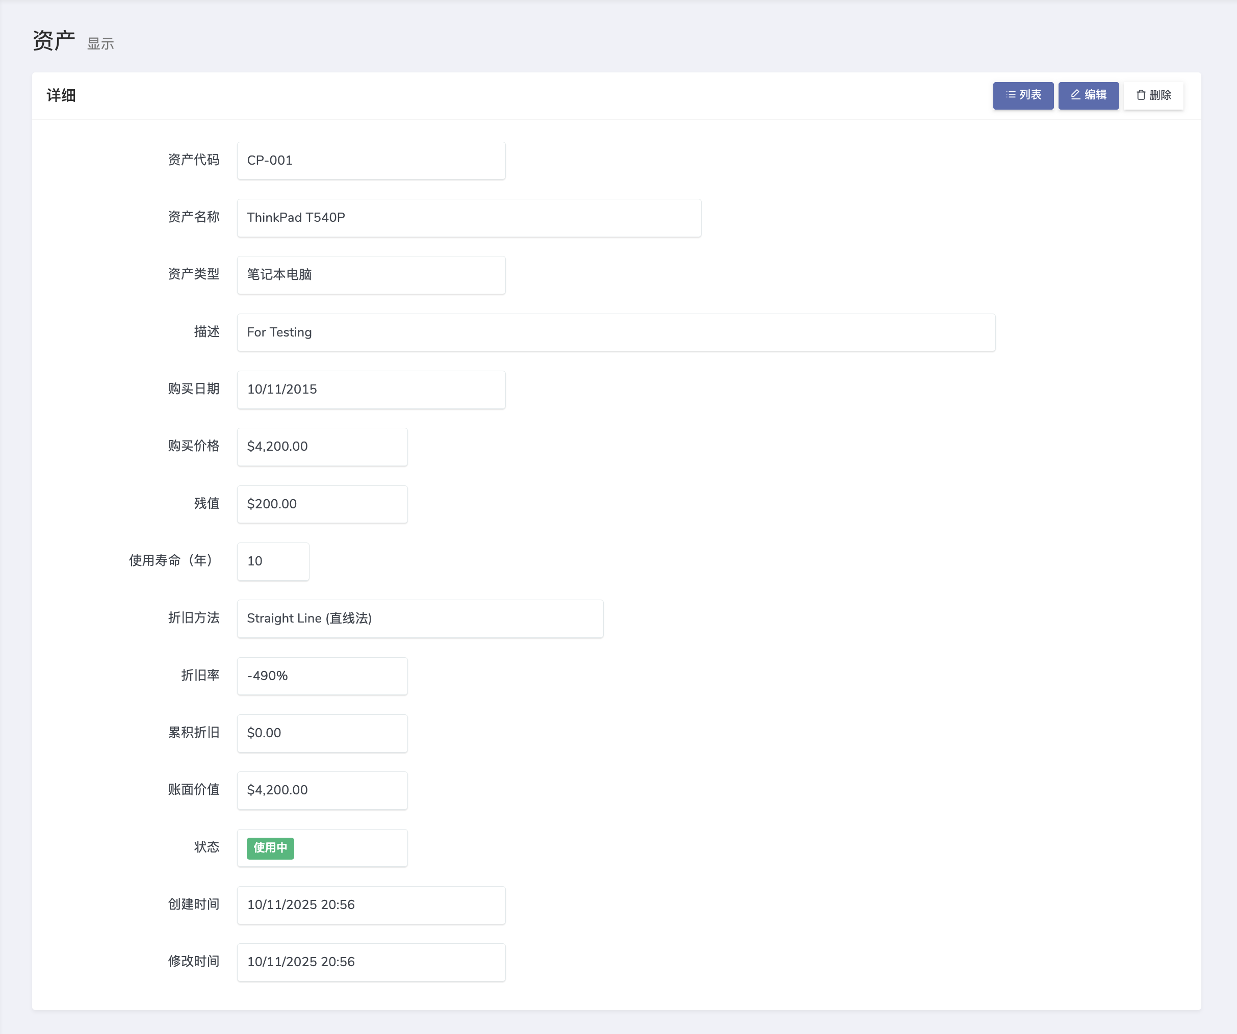This screenshot has width=1237, height=1034.
Task: Click the 详细 panel heading
Action: click(61, 95)
